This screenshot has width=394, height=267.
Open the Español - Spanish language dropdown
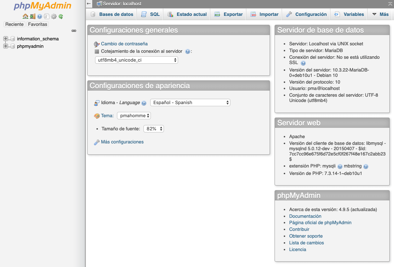click(x=190, y=102)
